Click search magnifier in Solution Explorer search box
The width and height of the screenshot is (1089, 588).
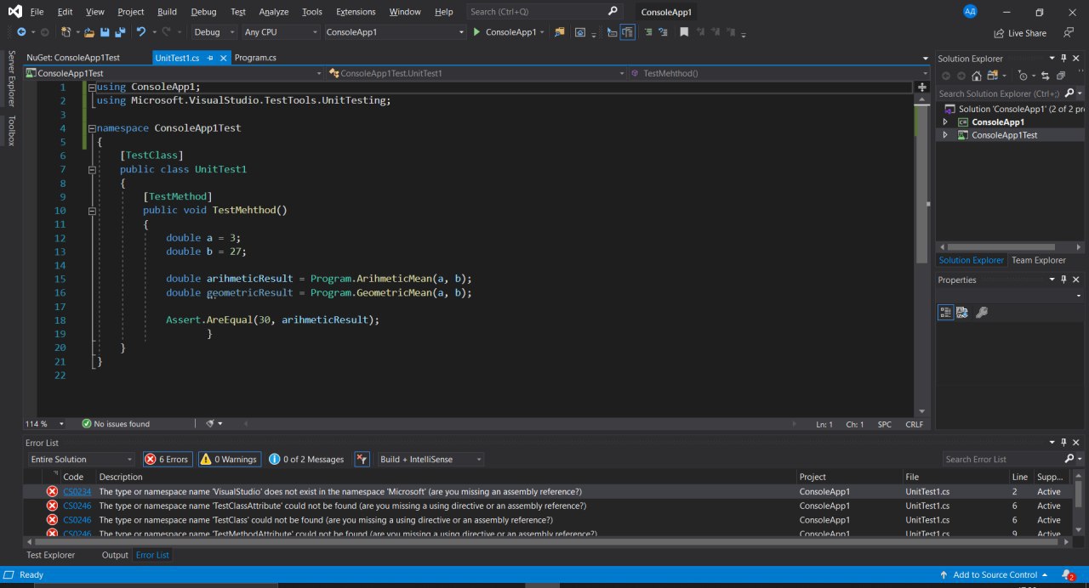pos(1069,93)
